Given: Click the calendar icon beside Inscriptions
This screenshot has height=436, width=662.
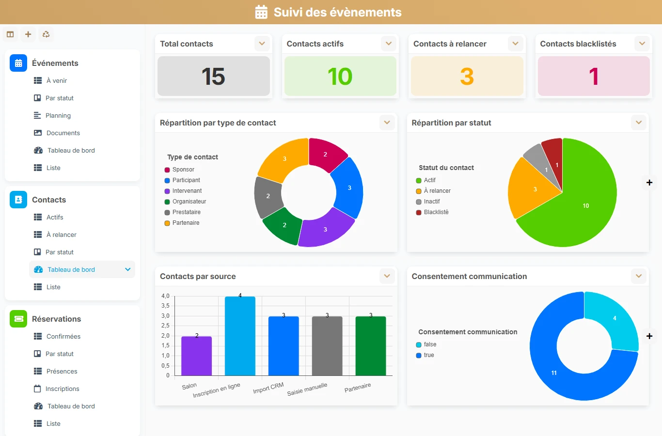Looking at the screenshot, I should pos(37,389).
